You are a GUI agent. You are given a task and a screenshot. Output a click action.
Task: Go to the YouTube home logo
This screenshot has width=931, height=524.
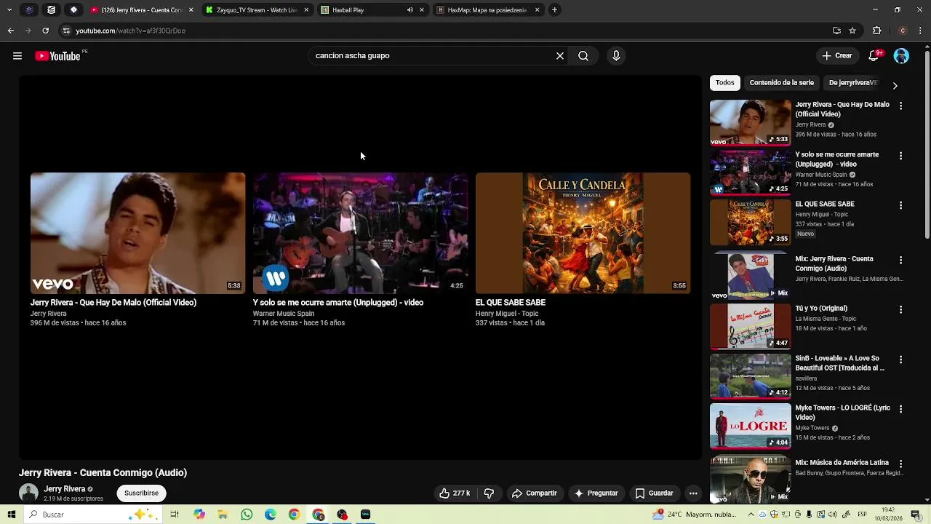coord(57,56)
